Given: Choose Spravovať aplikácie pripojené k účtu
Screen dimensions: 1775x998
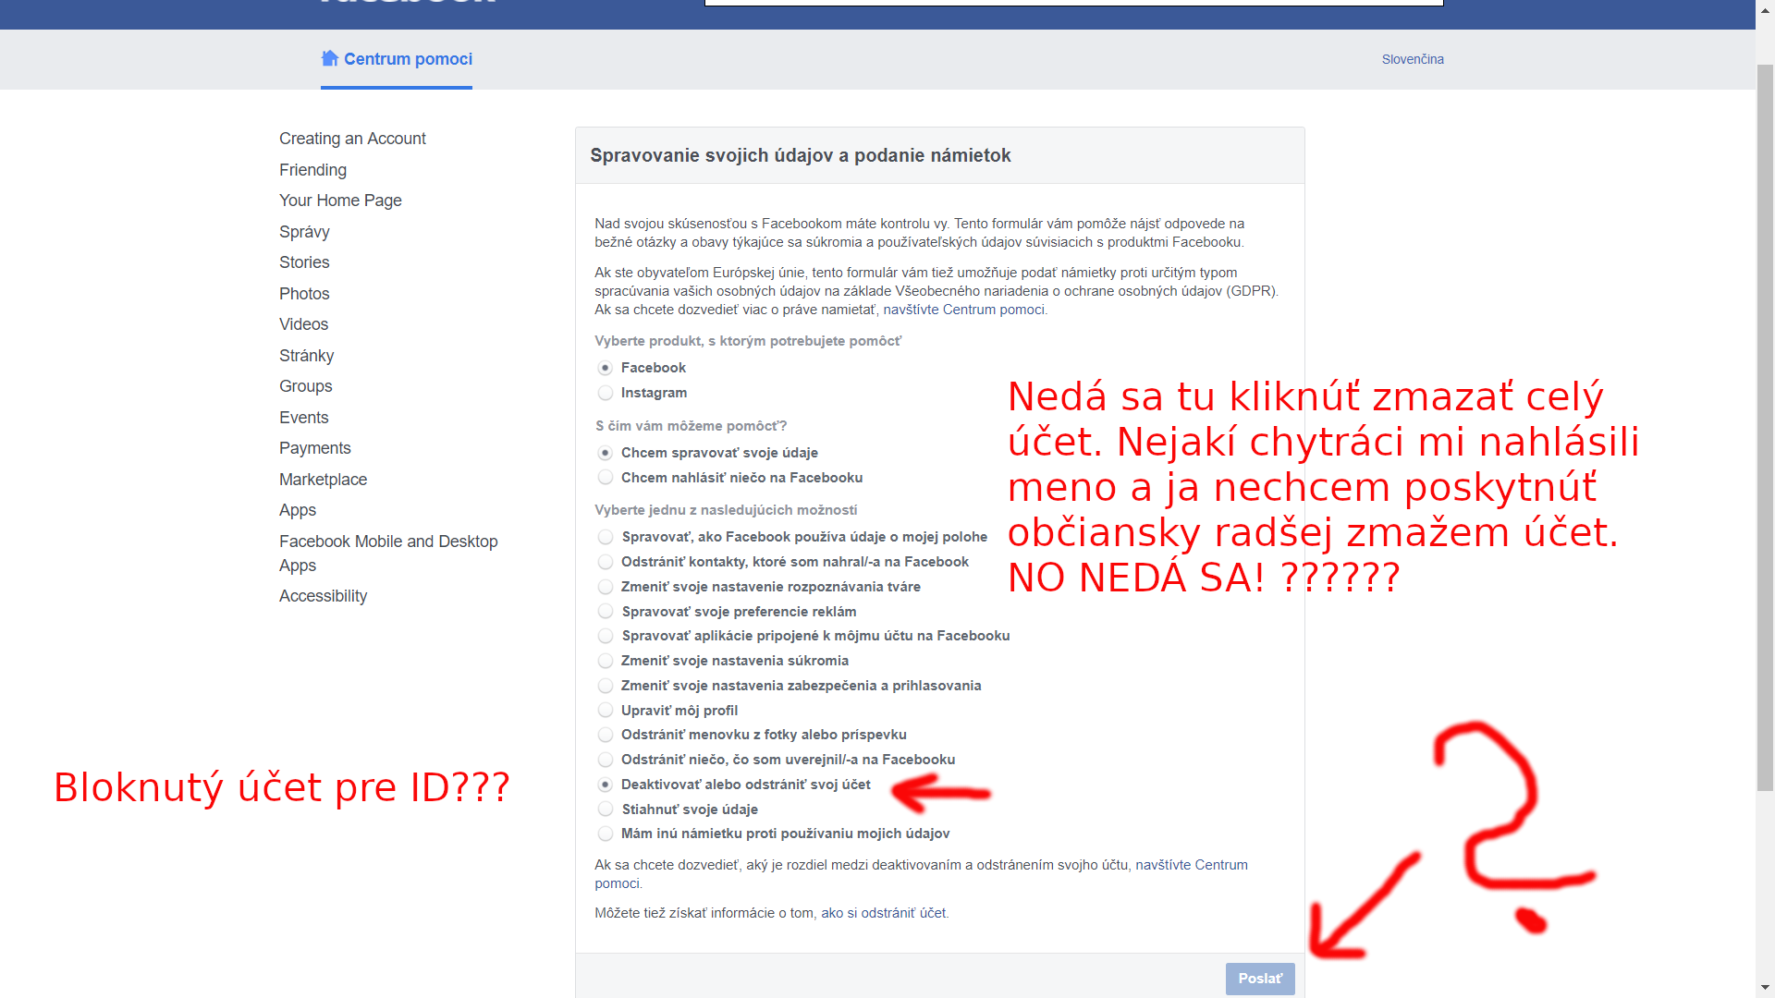Looking at the screenshot, I should [606, 636].
